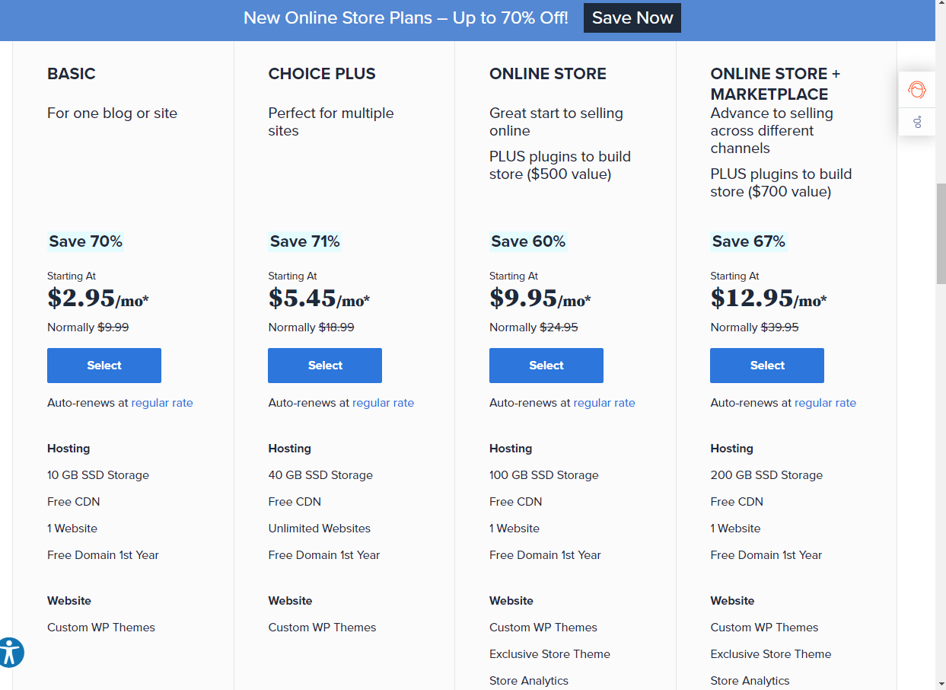
Task: Click the $9.95/mo price text
Action: (540, 299)
